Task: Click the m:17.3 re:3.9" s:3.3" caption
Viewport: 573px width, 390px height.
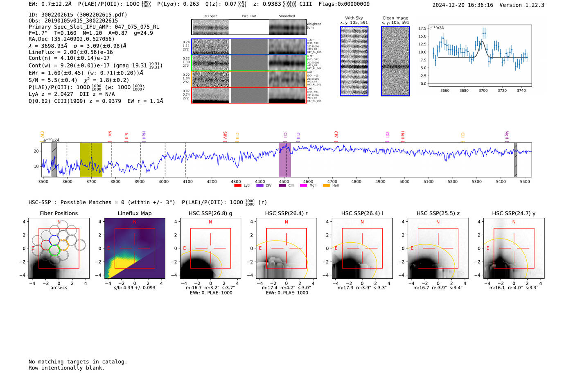Action: 362,288
